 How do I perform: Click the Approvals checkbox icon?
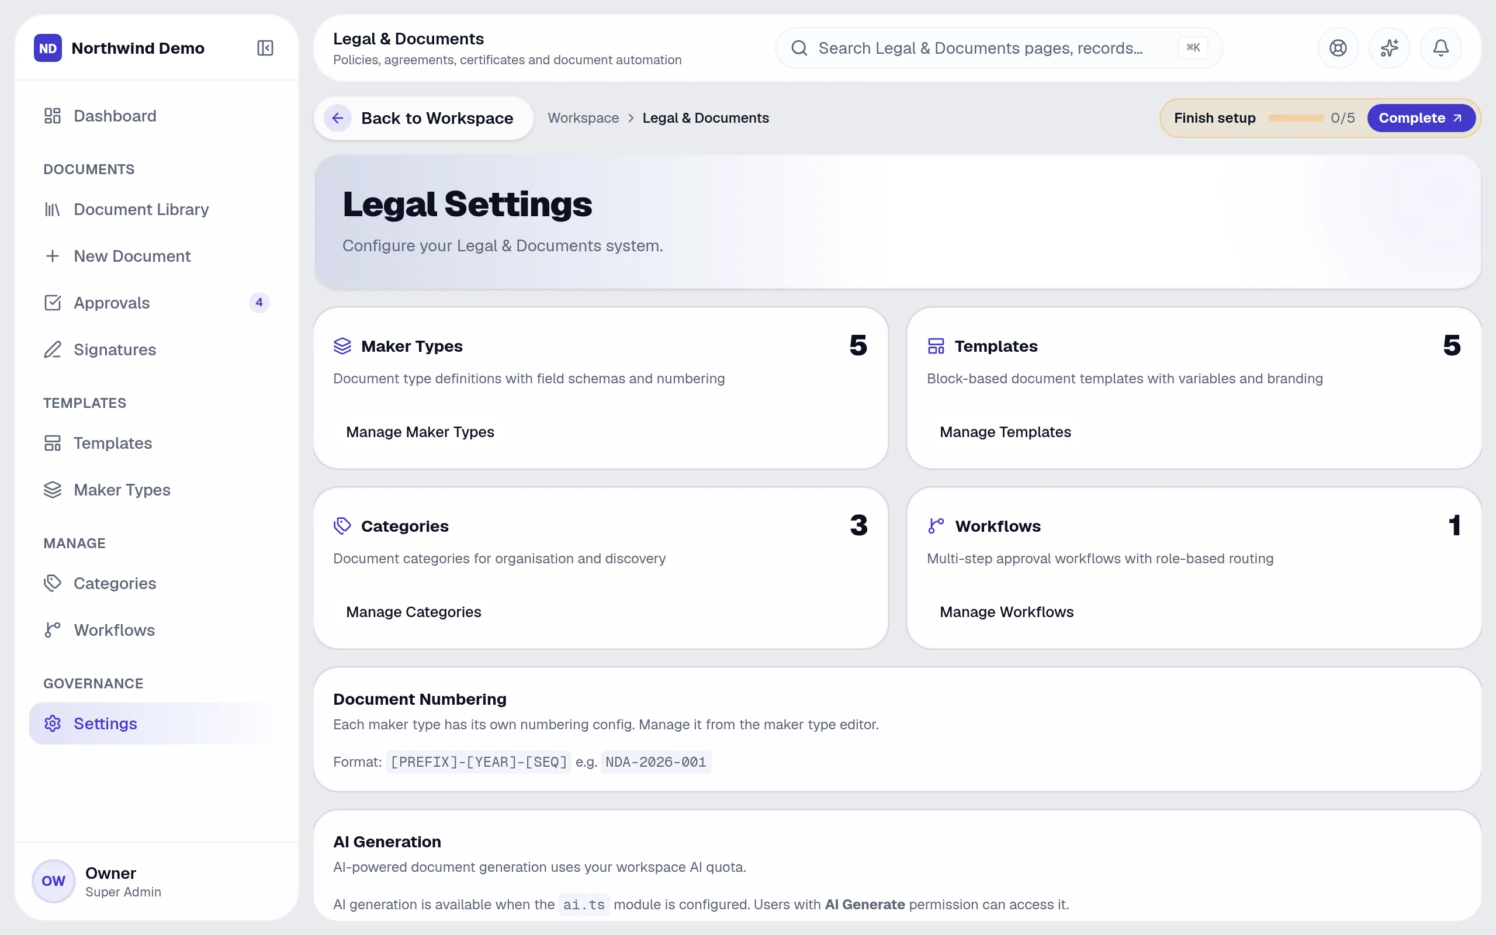[x=53, y=303]
